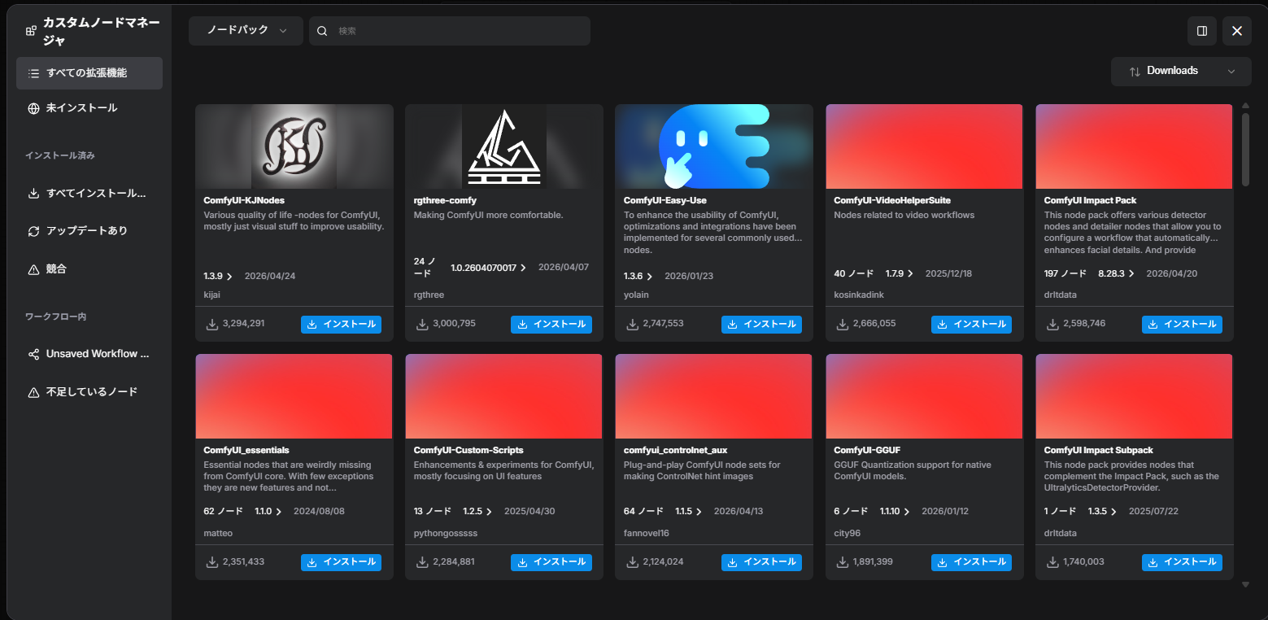This screenshot has width=1268, height=620.
Task: Select 未インストール in the sidebar
Action: coord(89,108)
